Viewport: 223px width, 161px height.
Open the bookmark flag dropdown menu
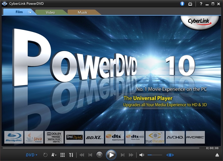54,155
